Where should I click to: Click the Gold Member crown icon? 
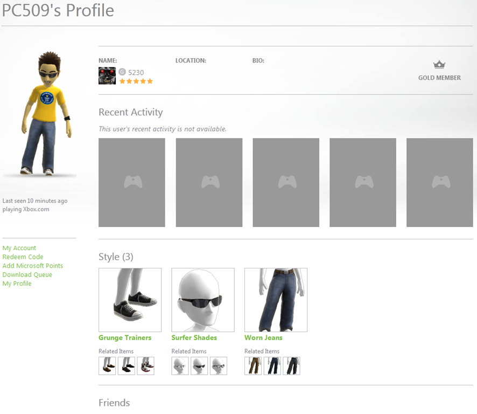(439, 65)
